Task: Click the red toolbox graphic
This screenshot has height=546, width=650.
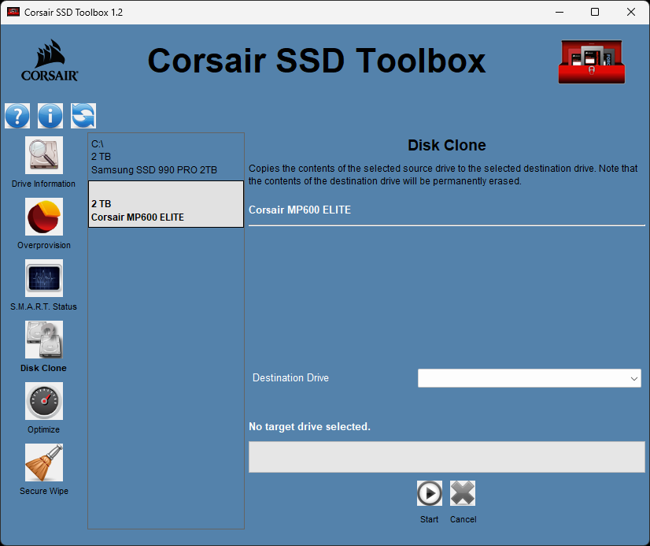Action: tap(591, 61)
